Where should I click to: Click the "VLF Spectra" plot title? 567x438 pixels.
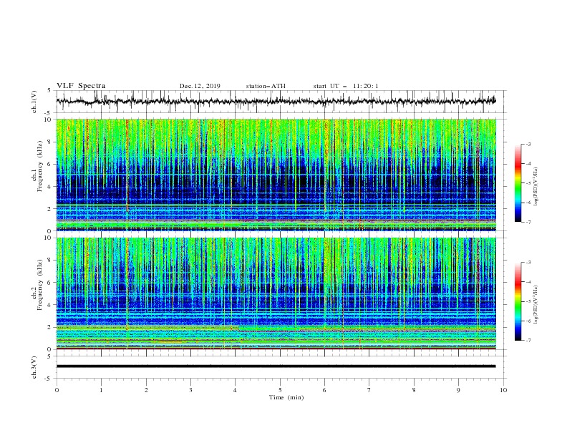click(81, 86)
